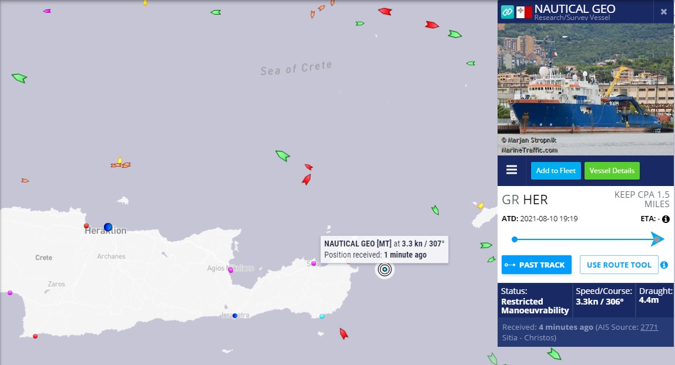Open Vessel Details page

pyautogui.click(x=612, y=171)
